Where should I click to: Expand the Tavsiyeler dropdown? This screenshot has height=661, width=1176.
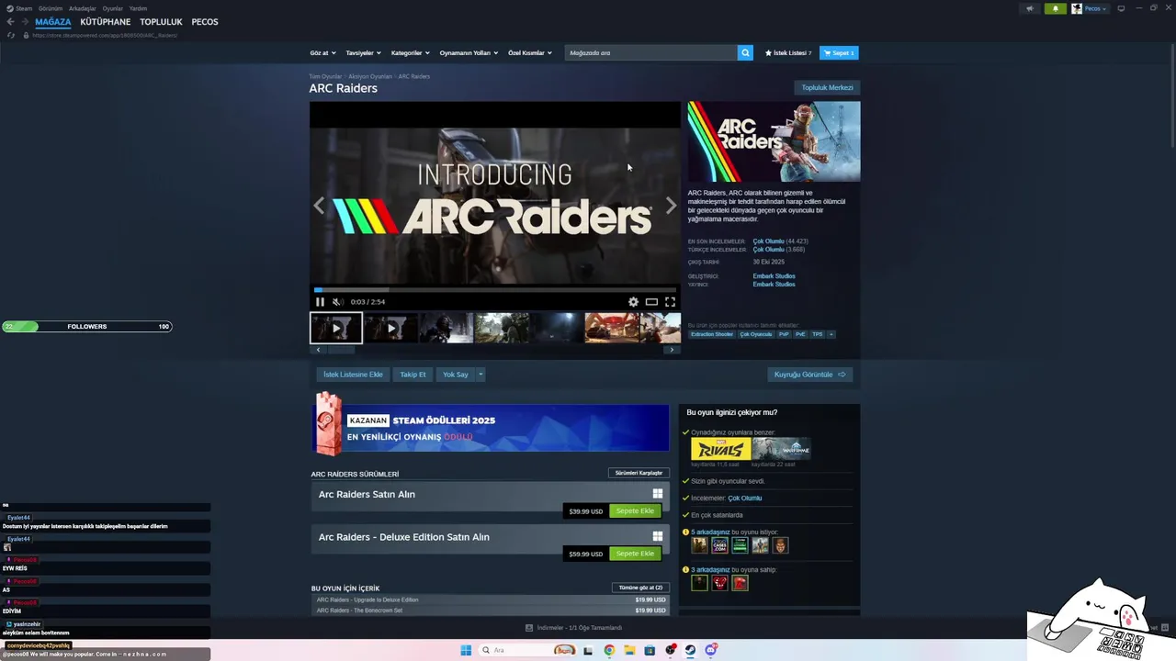(x=363, y=53)
